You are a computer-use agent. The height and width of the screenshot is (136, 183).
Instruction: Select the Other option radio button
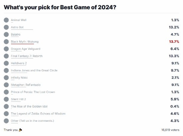point(6,121)
